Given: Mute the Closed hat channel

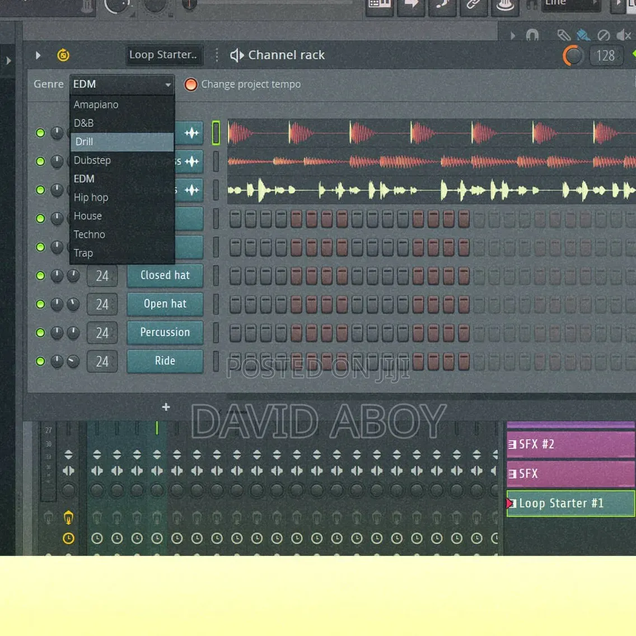Looking at the screenshot, I should pyautogui.click(x=40, y=276).
